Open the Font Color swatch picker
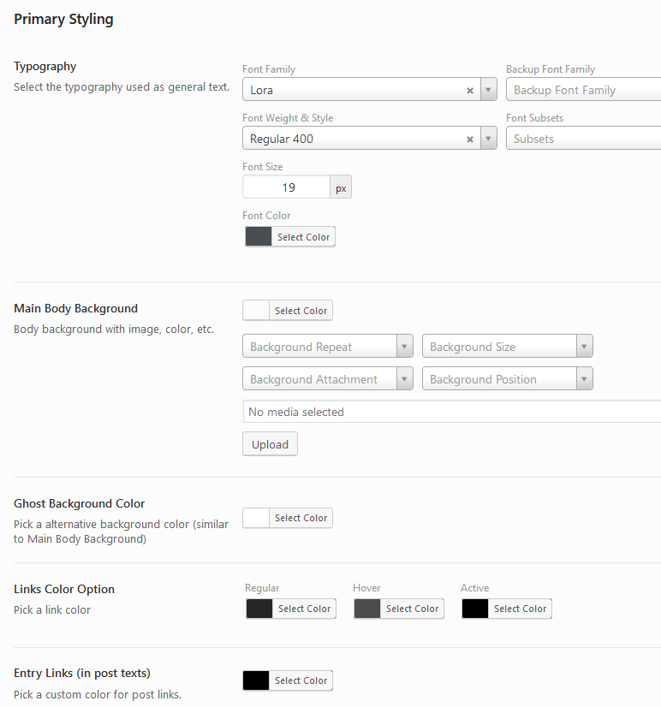Screen dimensions: 661x707 click(x=259, y=237)
